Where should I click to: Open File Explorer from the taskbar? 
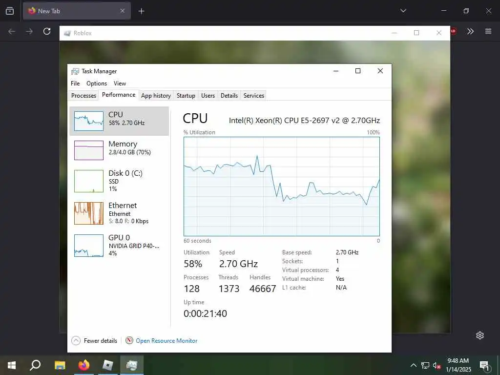pyautogui.click(x=60, y=365)
